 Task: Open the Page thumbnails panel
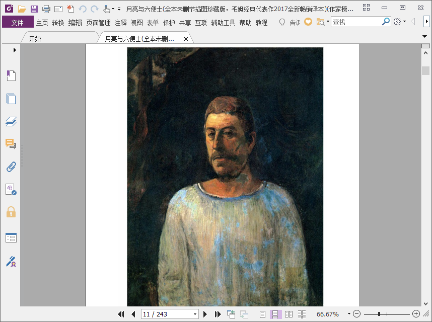[x=11, y=99]
